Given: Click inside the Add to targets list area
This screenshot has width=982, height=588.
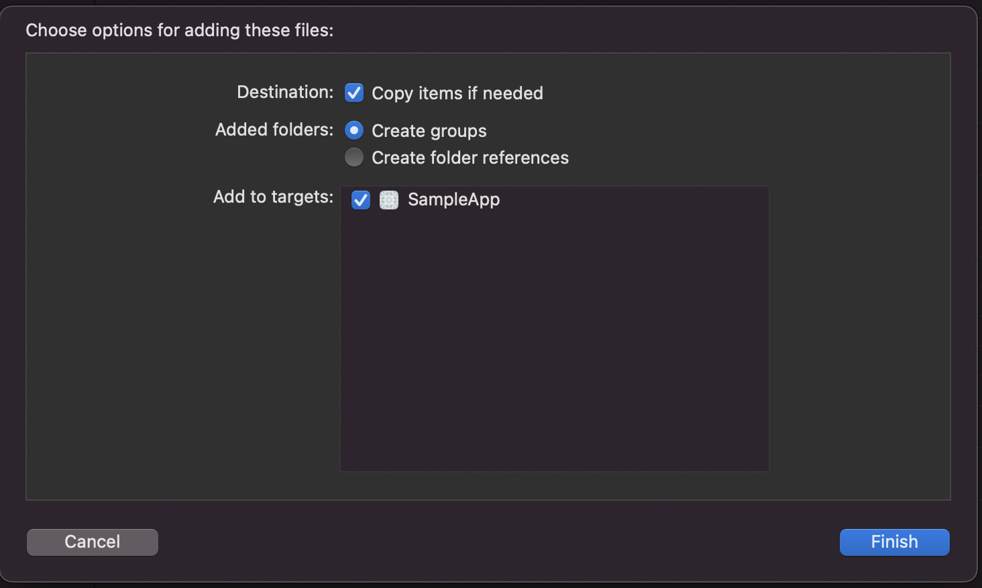Looking at the screenshot, I should coord(554,336).
